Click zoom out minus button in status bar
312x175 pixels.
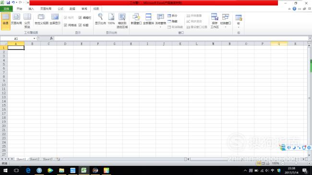click(x=283, y=163)
